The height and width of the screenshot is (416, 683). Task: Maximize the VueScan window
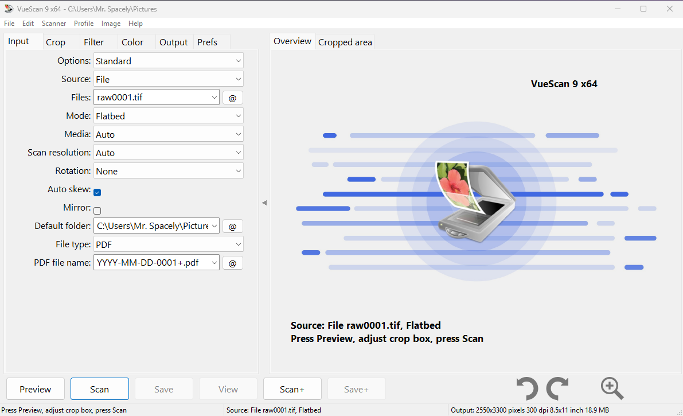(x=643, y=9)
